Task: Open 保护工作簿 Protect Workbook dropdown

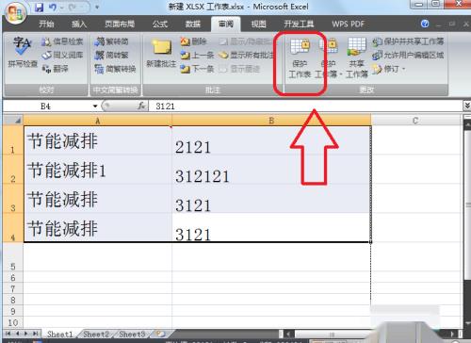Action: [329, 57]
